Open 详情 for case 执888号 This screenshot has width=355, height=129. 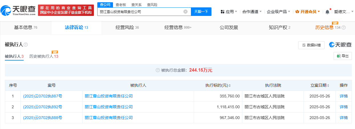coord(344,118)
